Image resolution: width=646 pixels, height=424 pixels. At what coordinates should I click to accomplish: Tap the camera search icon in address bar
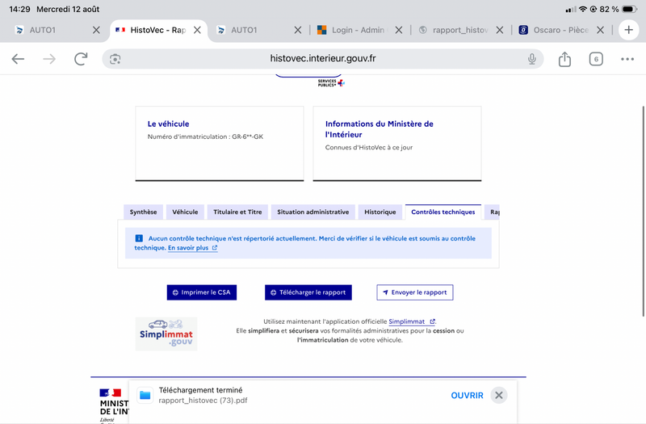[x=115, y=59]
